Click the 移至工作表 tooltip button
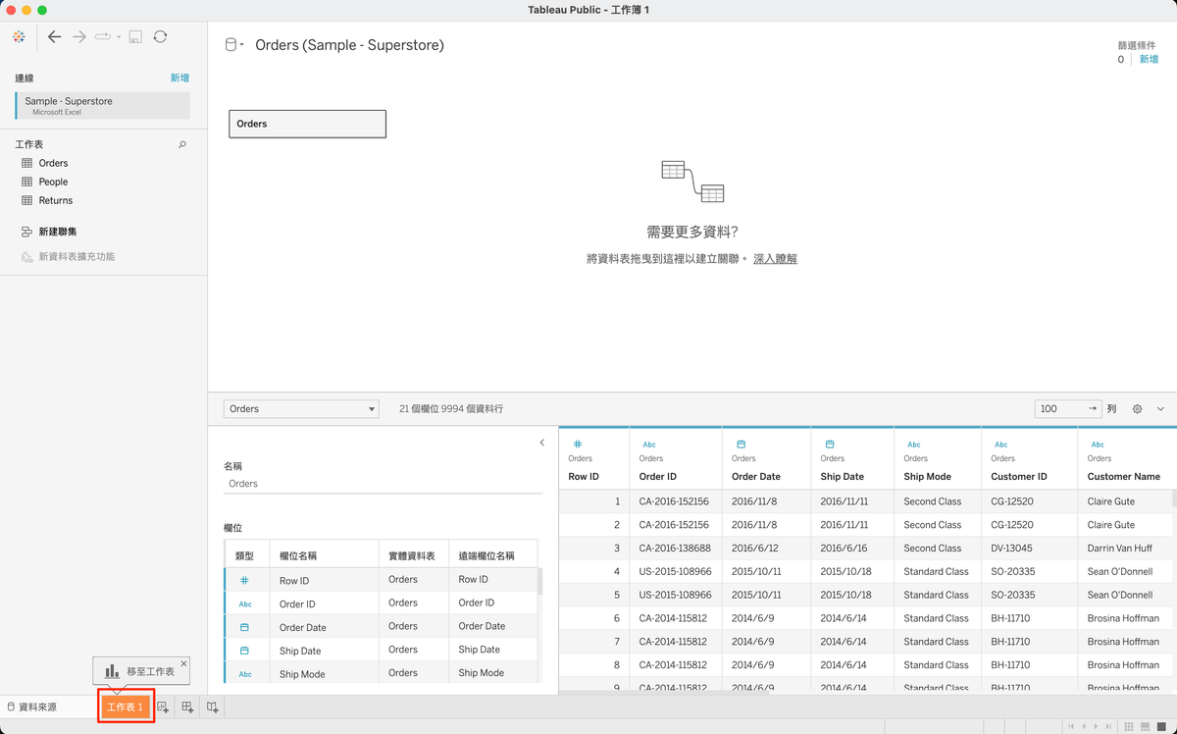 140,671
